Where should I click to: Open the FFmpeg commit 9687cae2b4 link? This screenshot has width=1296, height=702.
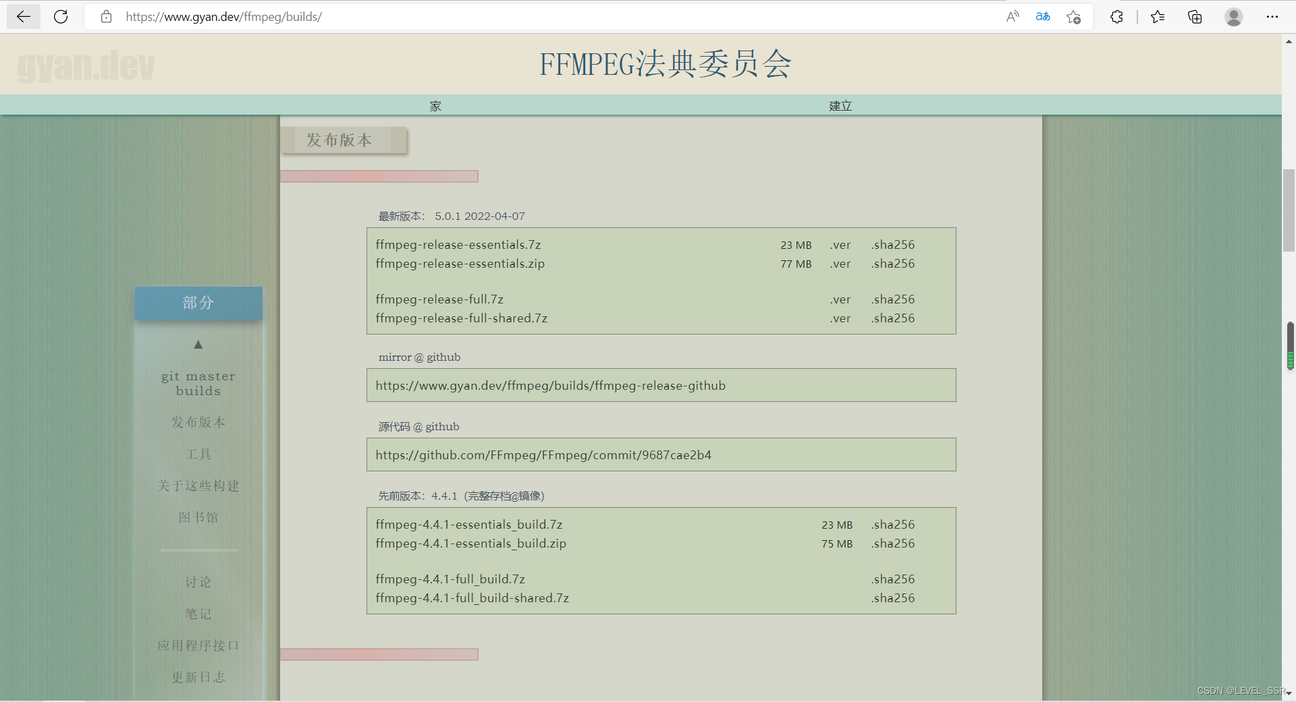point(543,455)
